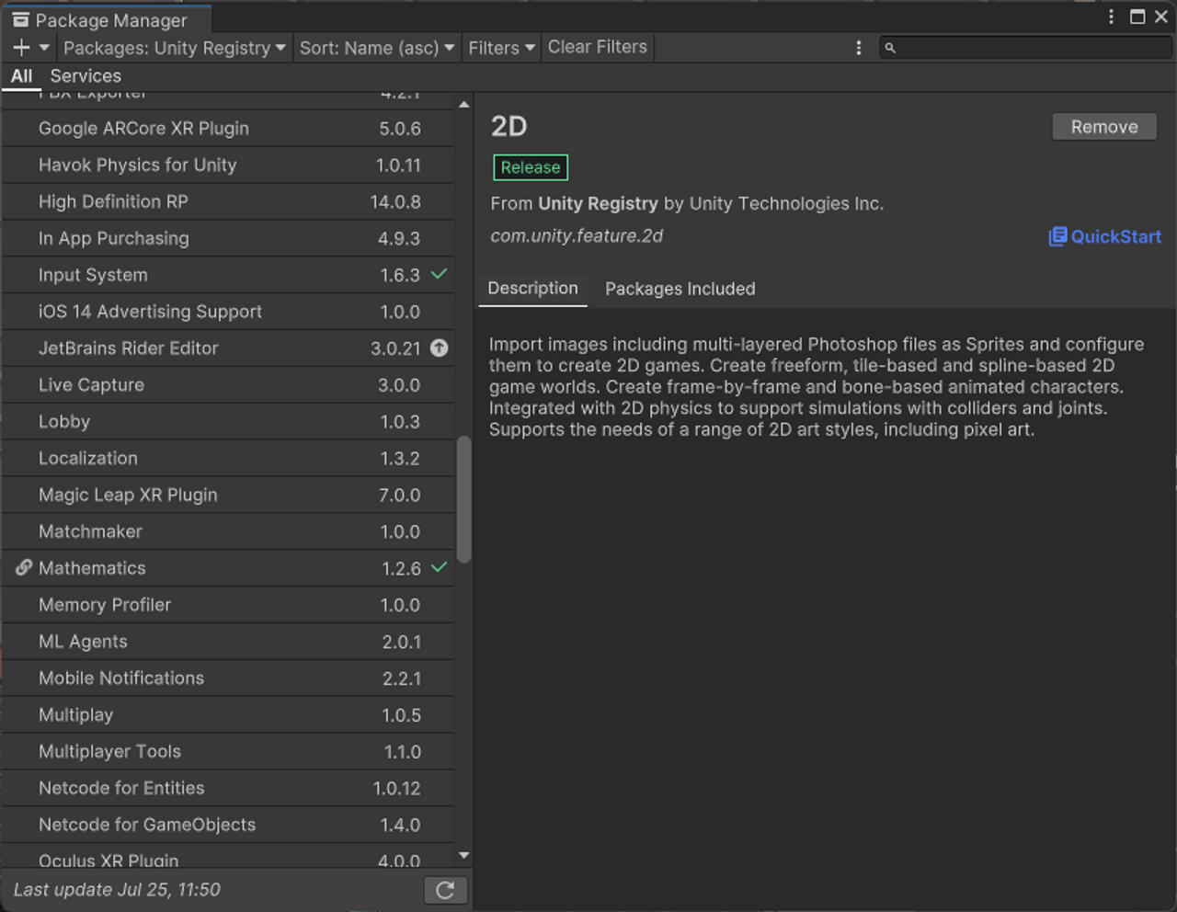Select the Input System package
The image size is (1177, 912).
click(228, 275)
